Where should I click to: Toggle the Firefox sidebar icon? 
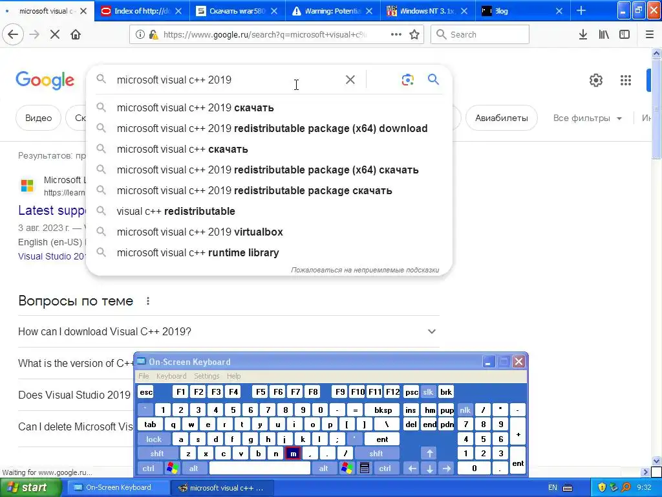[x=625, y=34]
